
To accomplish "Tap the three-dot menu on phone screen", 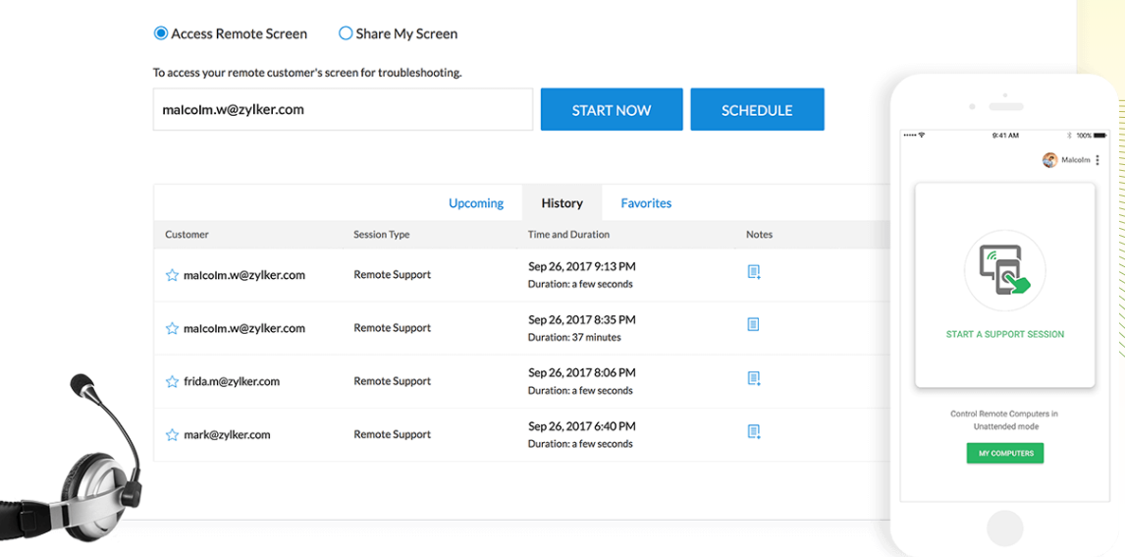I will (x=1098, y=160).
